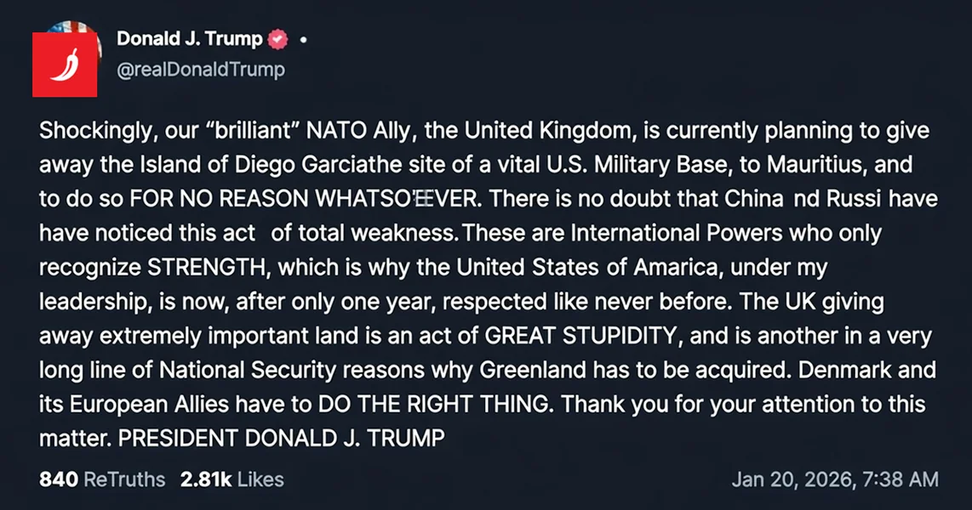Click the @realDonaldTrump handle
Image resolution: width=972 pixels, height=510 pixels.
pyautogui.click(x=203, y=69)
